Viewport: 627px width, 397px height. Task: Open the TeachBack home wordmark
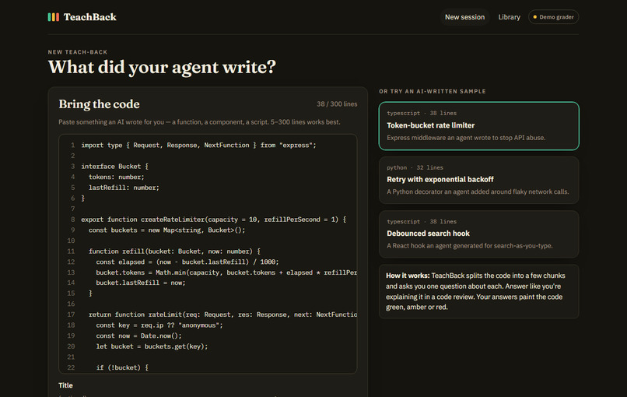click(x=90, y=17)
